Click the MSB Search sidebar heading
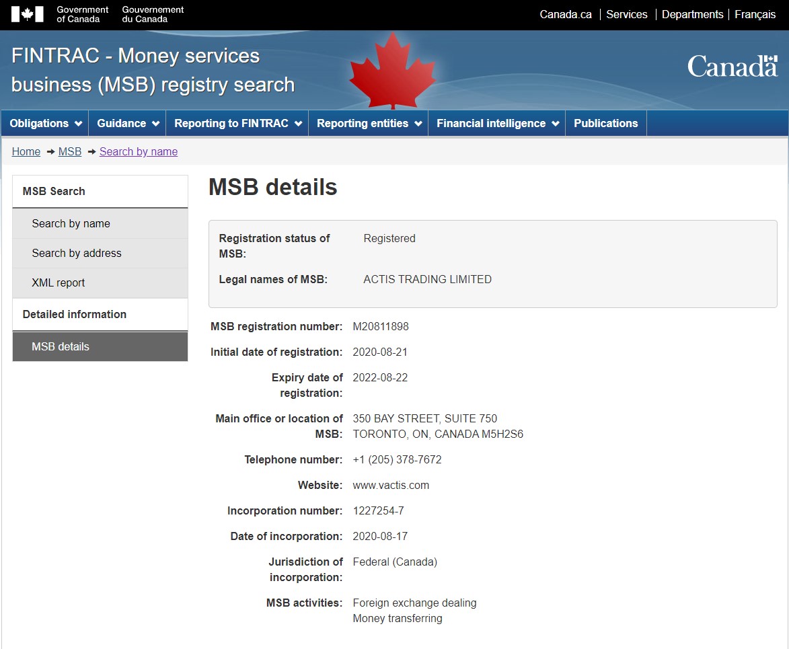Screen dimensions: 789x649 pos(100,191)
